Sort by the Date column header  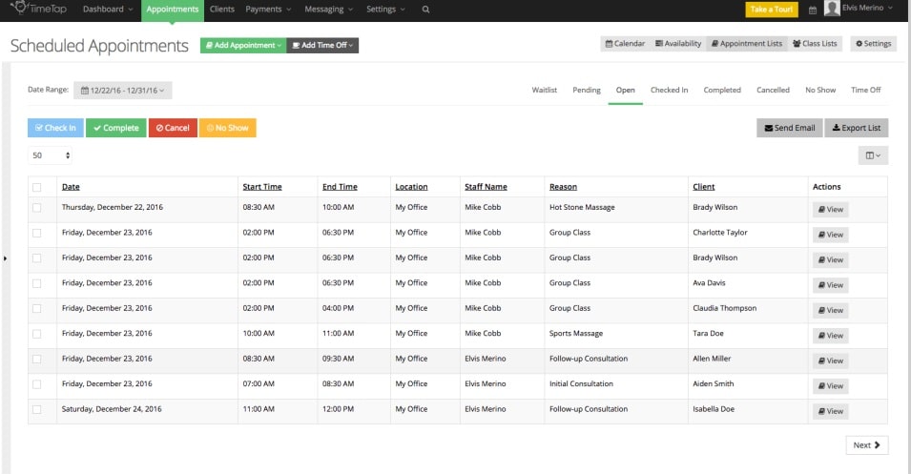71,187
